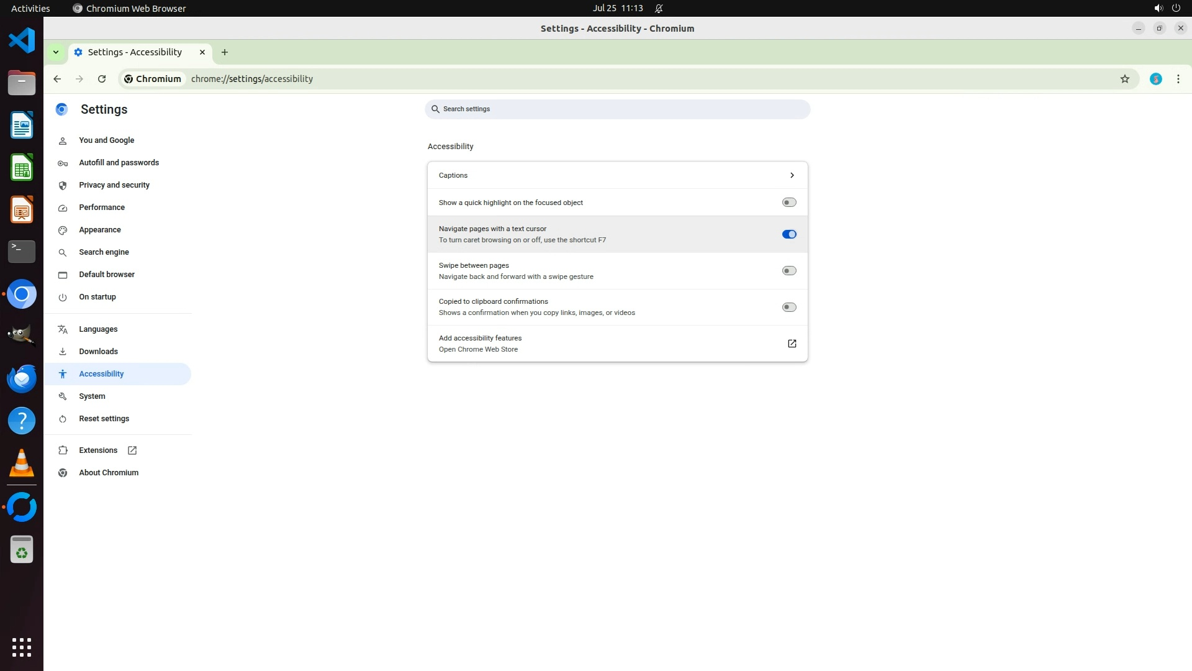Open Chrome Web Store external link icon
Viewport: 1192px width, 671px height.
792,344
